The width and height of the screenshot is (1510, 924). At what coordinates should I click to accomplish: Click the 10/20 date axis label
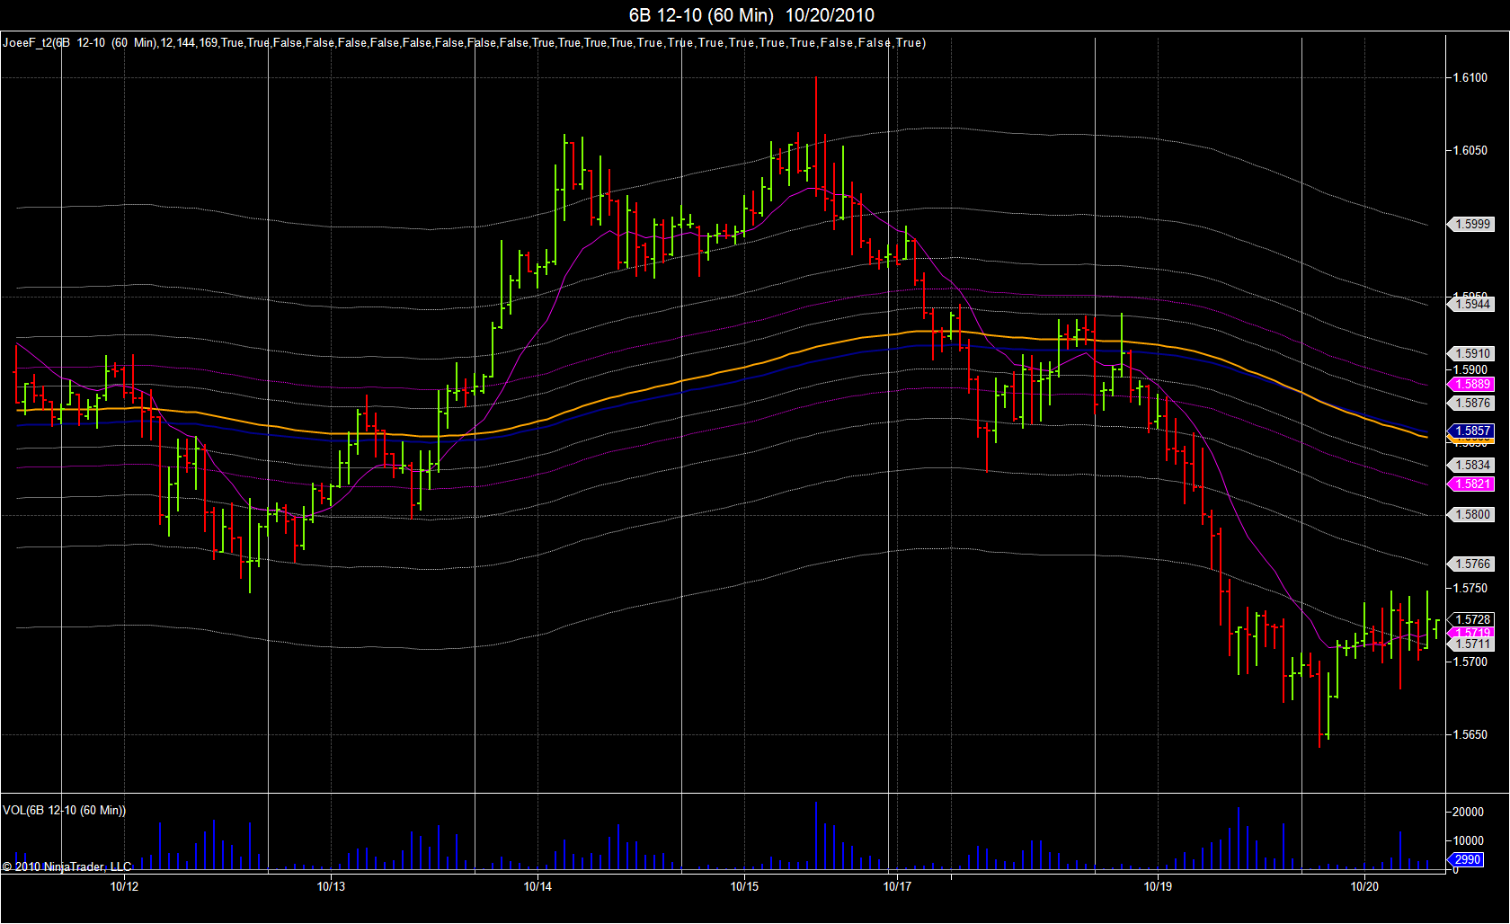pos(1364,886)
